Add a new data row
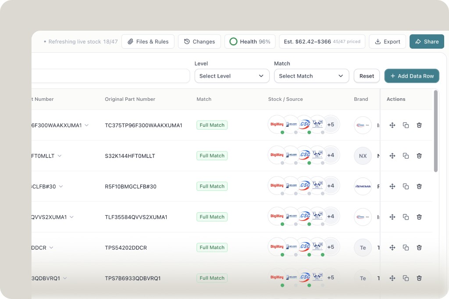Viewport: 449px width, 299px height. pos(412,76)
